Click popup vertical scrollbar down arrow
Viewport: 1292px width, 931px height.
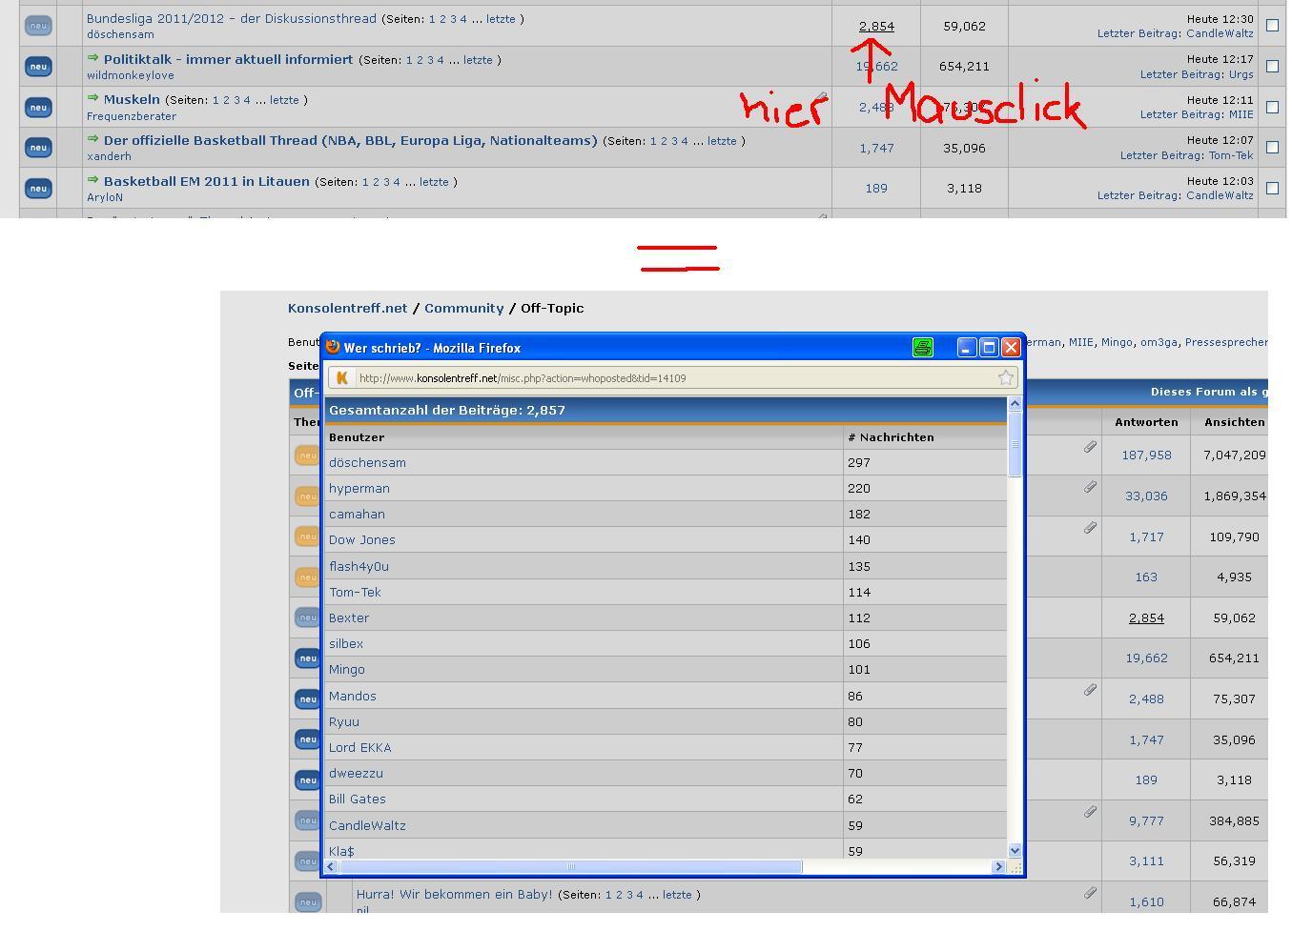pos(1015,850)
